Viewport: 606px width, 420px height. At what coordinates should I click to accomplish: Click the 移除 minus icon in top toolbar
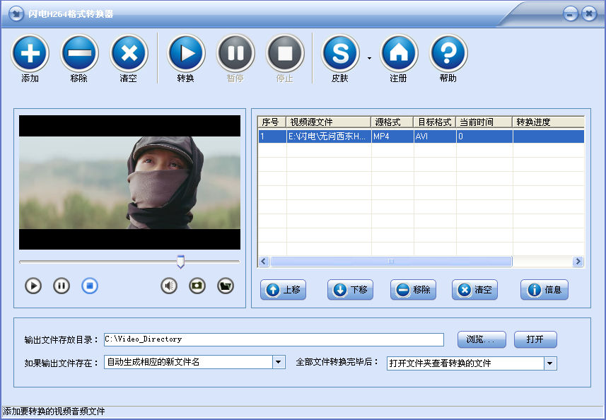coord(79,53)
